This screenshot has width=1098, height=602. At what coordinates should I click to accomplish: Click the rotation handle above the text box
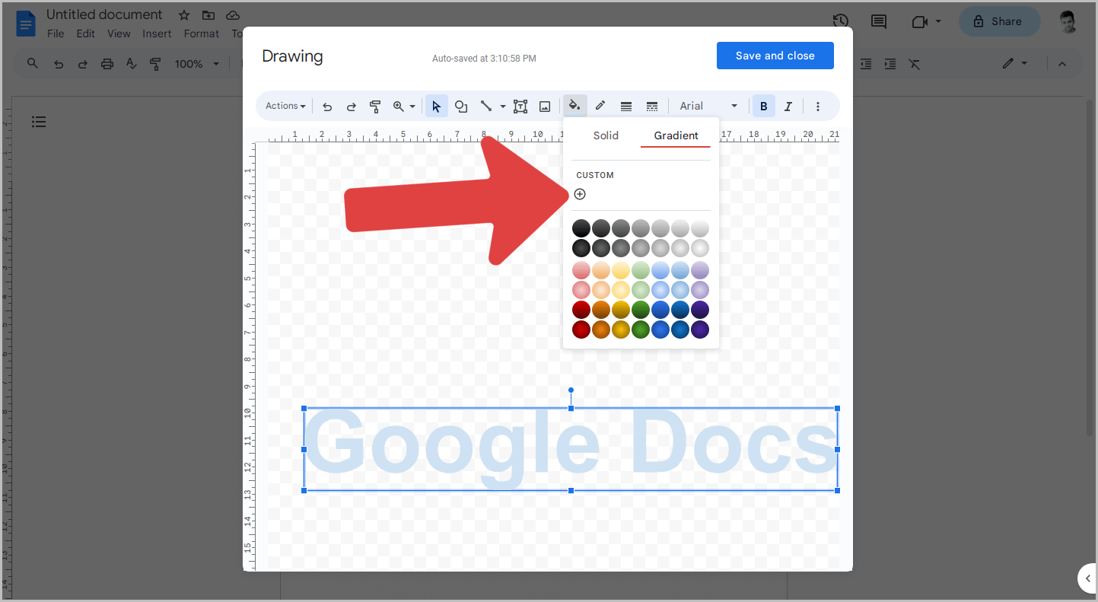[571, 390]
